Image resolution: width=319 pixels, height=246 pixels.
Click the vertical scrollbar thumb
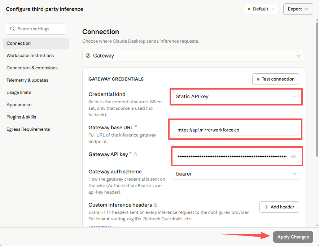pyautogui.click(x=317, y=89)
